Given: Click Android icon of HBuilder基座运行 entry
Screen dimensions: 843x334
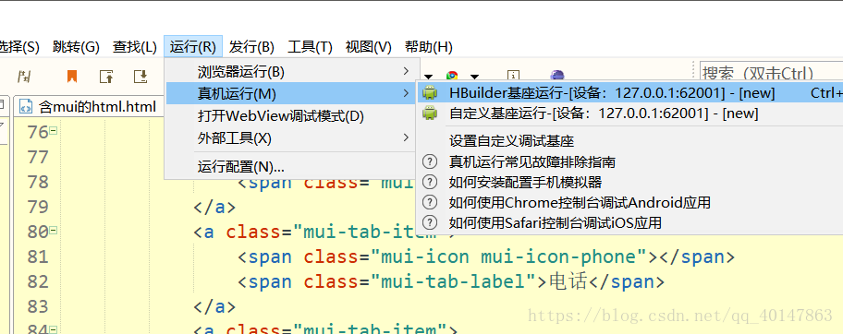Looking at the screenshot, I should pos(430,93).
